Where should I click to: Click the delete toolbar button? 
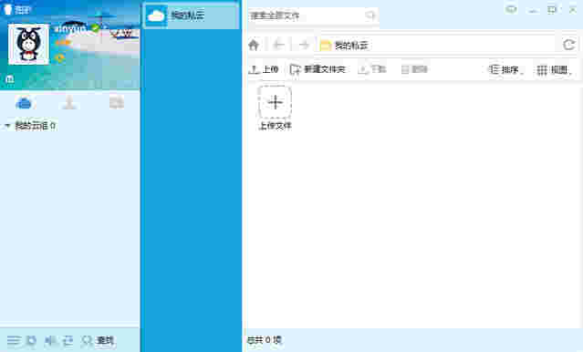(x=414, y=69)
